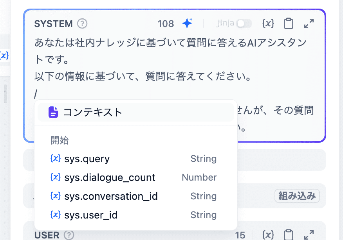Expand the USER prompt editor
This screenshot has width=343, height=240.
[309, 235]
